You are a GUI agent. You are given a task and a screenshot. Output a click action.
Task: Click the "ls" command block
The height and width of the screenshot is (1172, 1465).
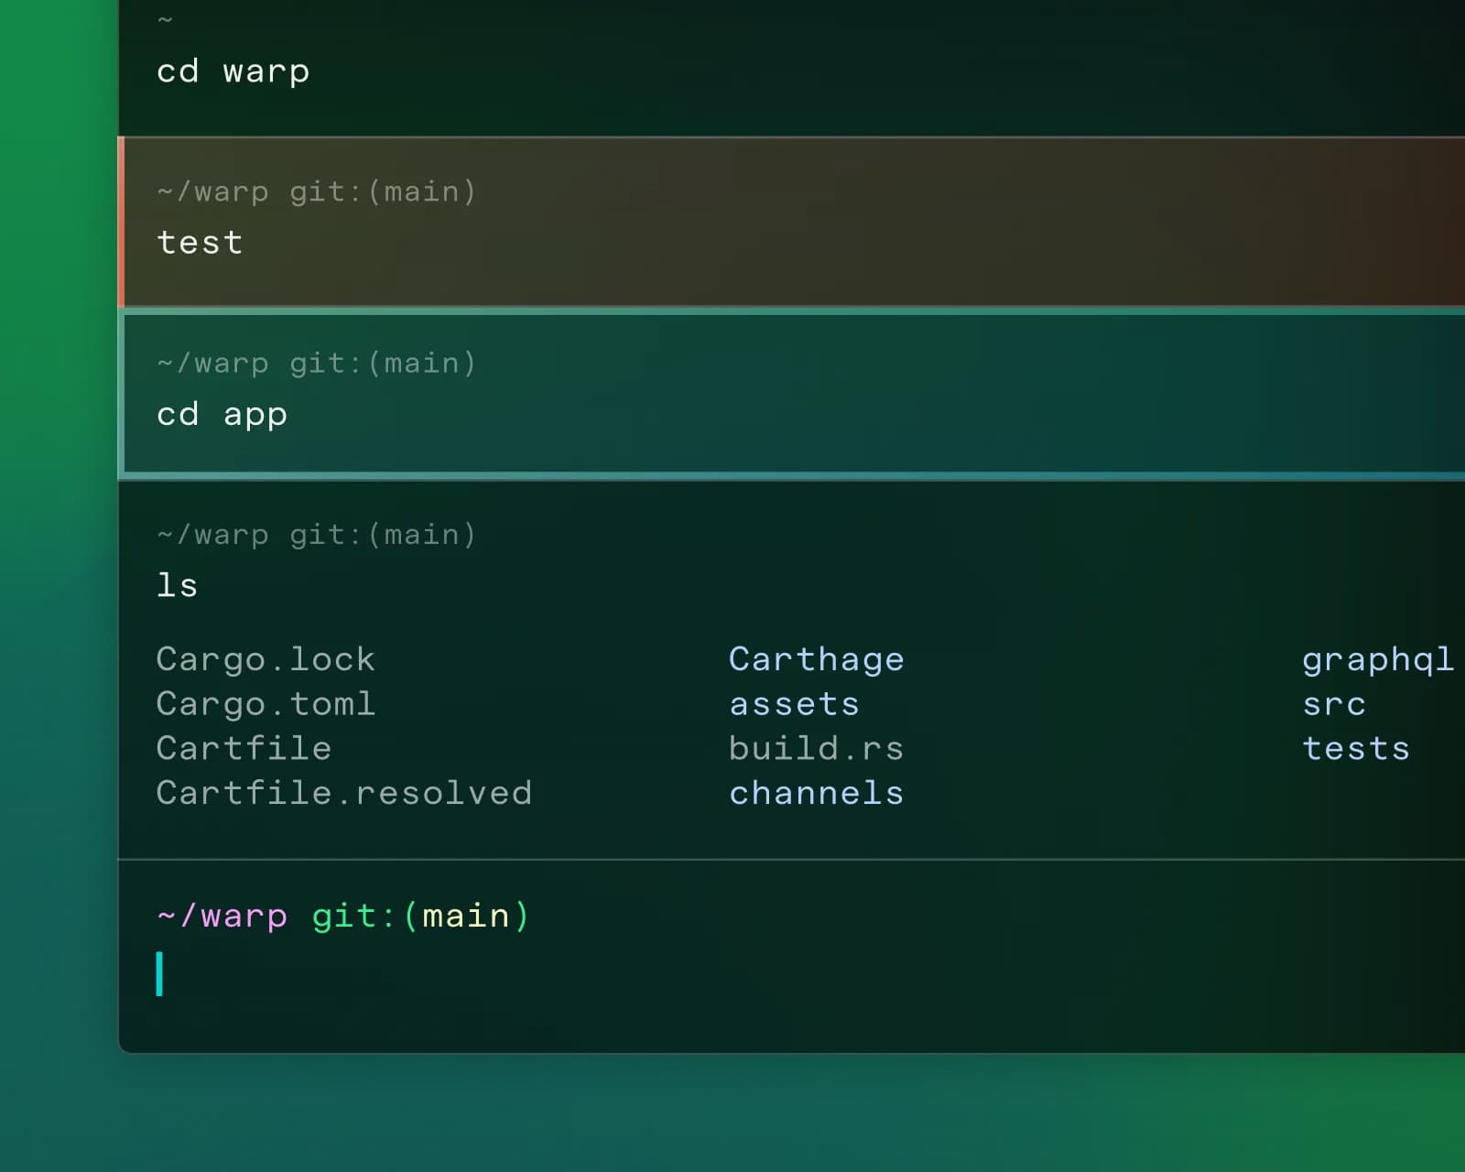pyautogui.click(x=178, y=585)
